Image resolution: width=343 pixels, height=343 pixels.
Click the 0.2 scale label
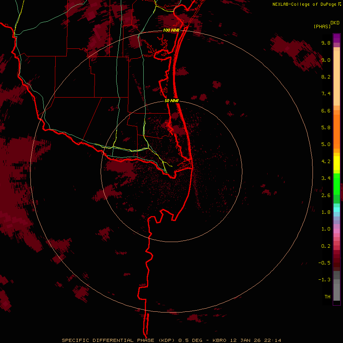(x=326, y=246)
